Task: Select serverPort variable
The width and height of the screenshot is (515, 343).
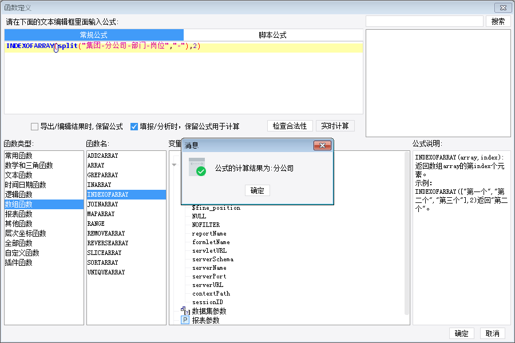Action: point(209,276)
